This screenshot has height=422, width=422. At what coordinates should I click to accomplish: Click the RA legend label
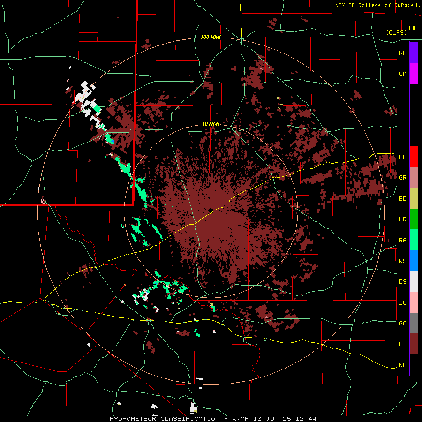tap(402, 241)
